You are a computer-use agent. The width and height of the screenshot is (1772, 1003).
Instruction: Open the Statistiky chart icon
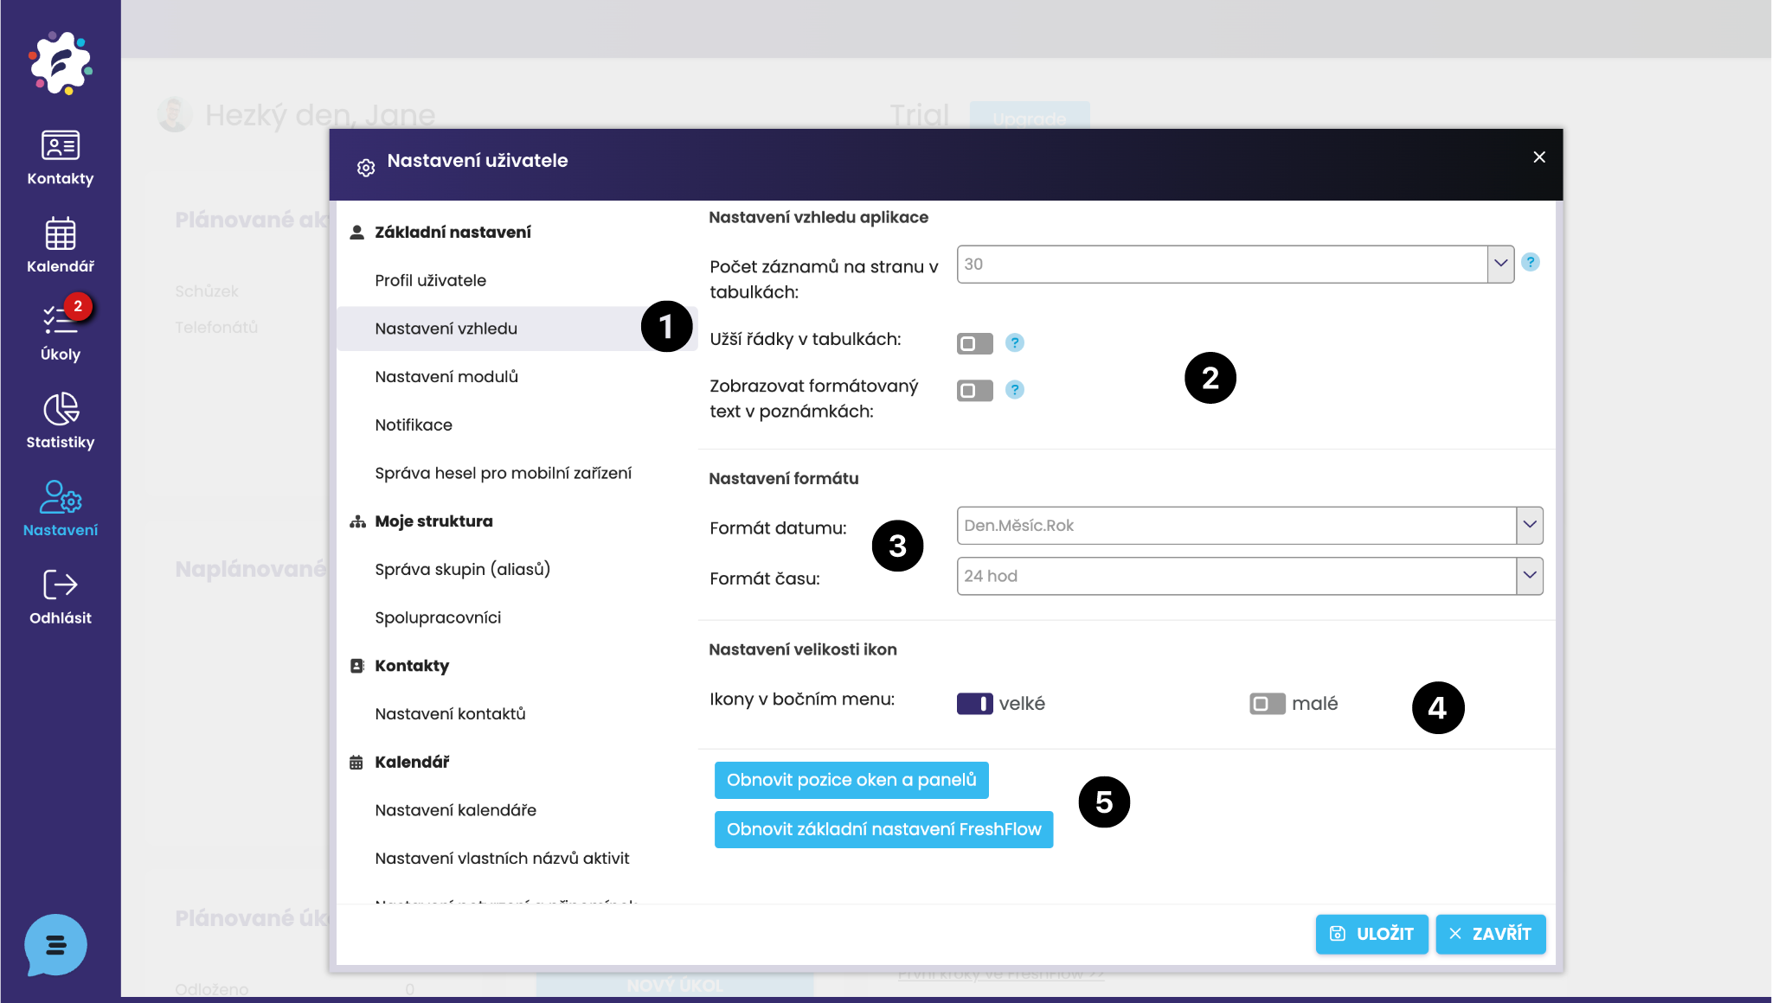point(60,409)
